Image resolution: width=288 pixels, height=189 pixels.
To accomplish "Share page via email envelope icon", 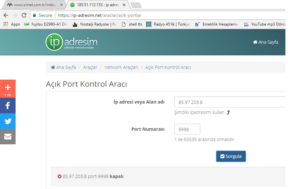I will click(8, 137).
